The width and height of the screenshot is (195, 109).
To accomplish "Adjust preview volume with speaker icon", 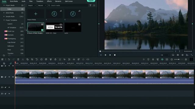I will click(x=183, y=55).
